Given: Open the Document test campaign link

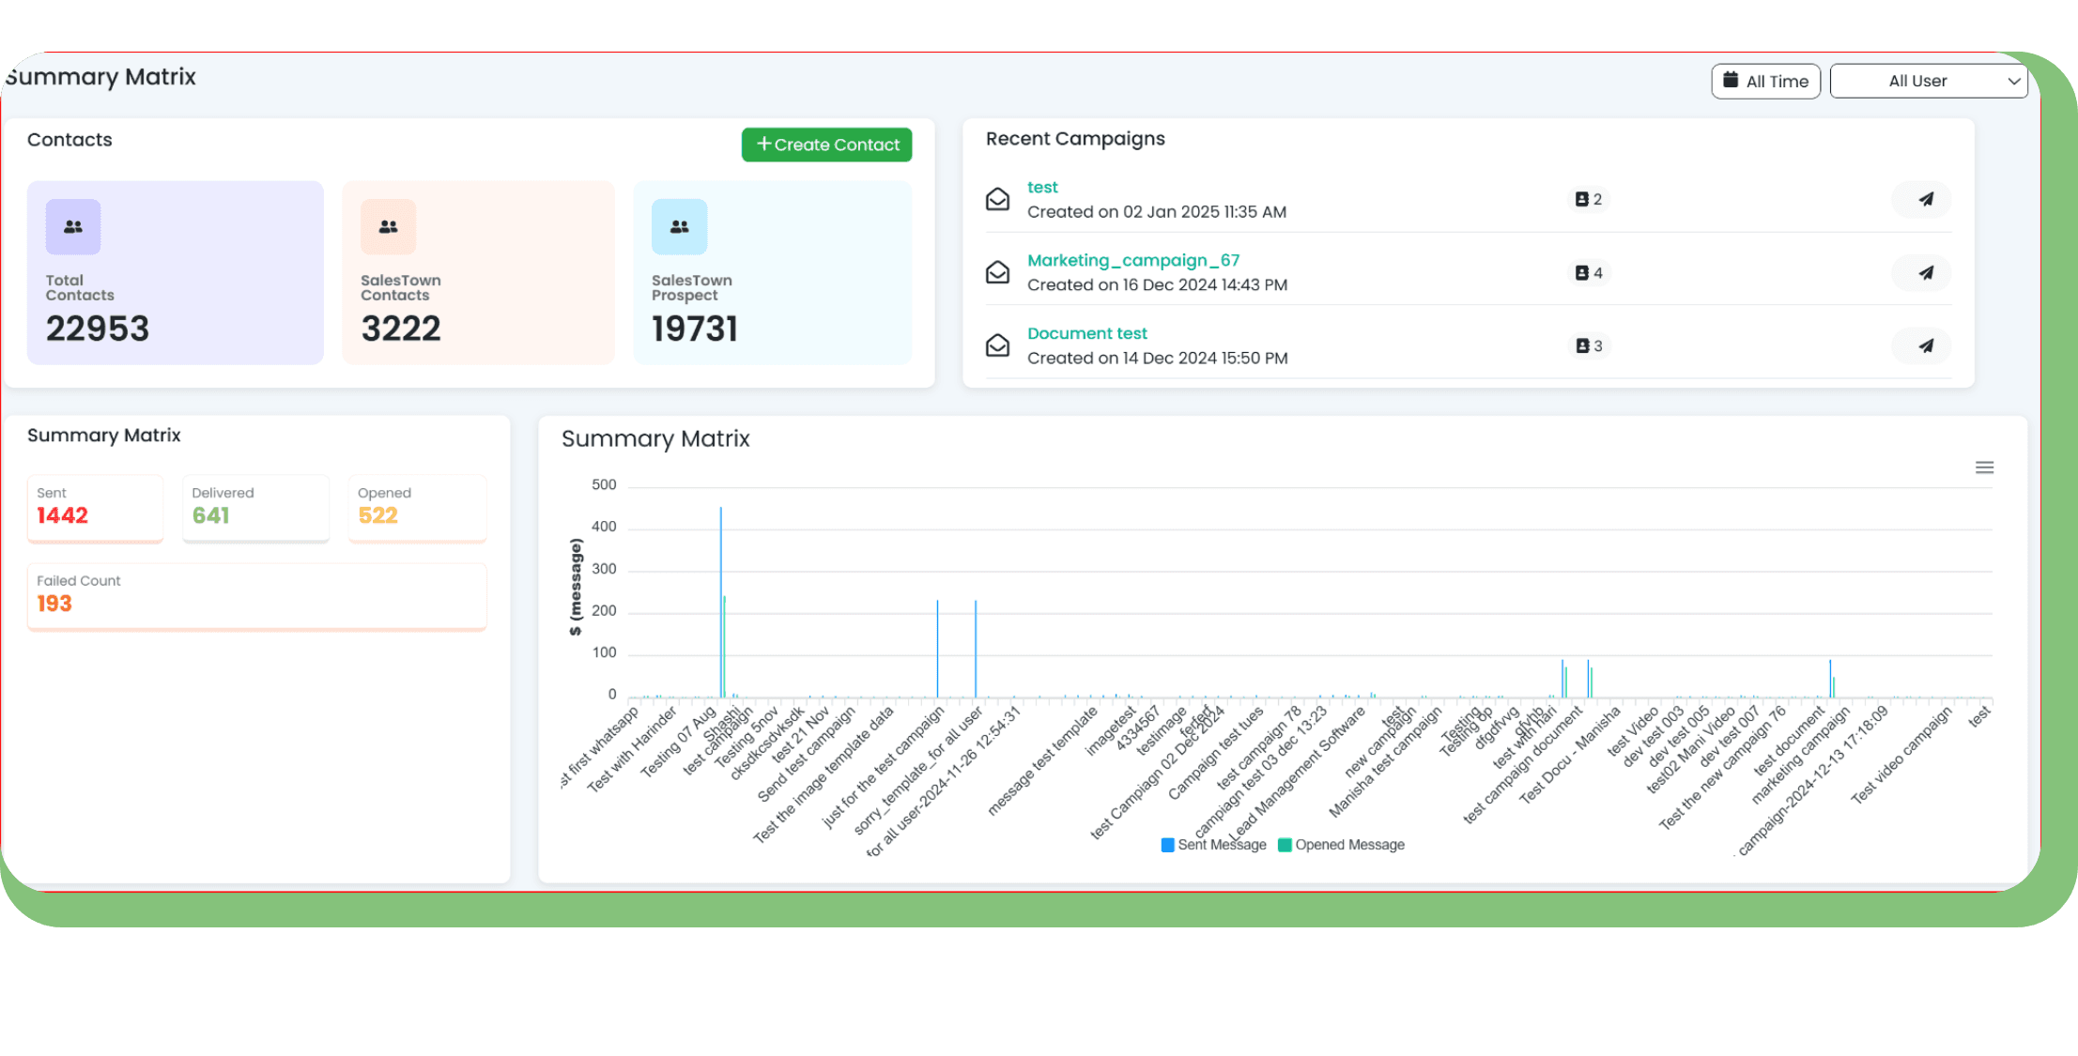Looking at the screenshot, I should tap(1086, 333).
